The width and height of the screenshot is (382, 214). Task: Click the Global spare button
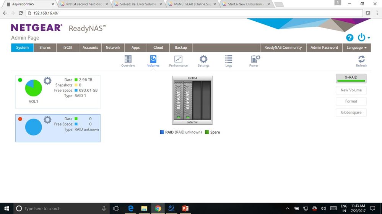coord(351,112)
